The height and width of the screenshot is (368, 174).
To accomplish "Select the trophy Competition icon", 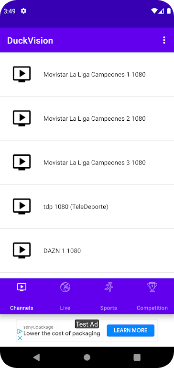I will click(x=152, y=287).
